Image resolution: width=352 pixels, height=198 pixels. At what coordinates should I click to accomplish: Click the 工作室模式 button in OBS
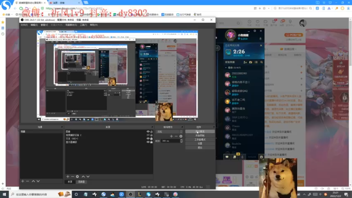(200, 139)
